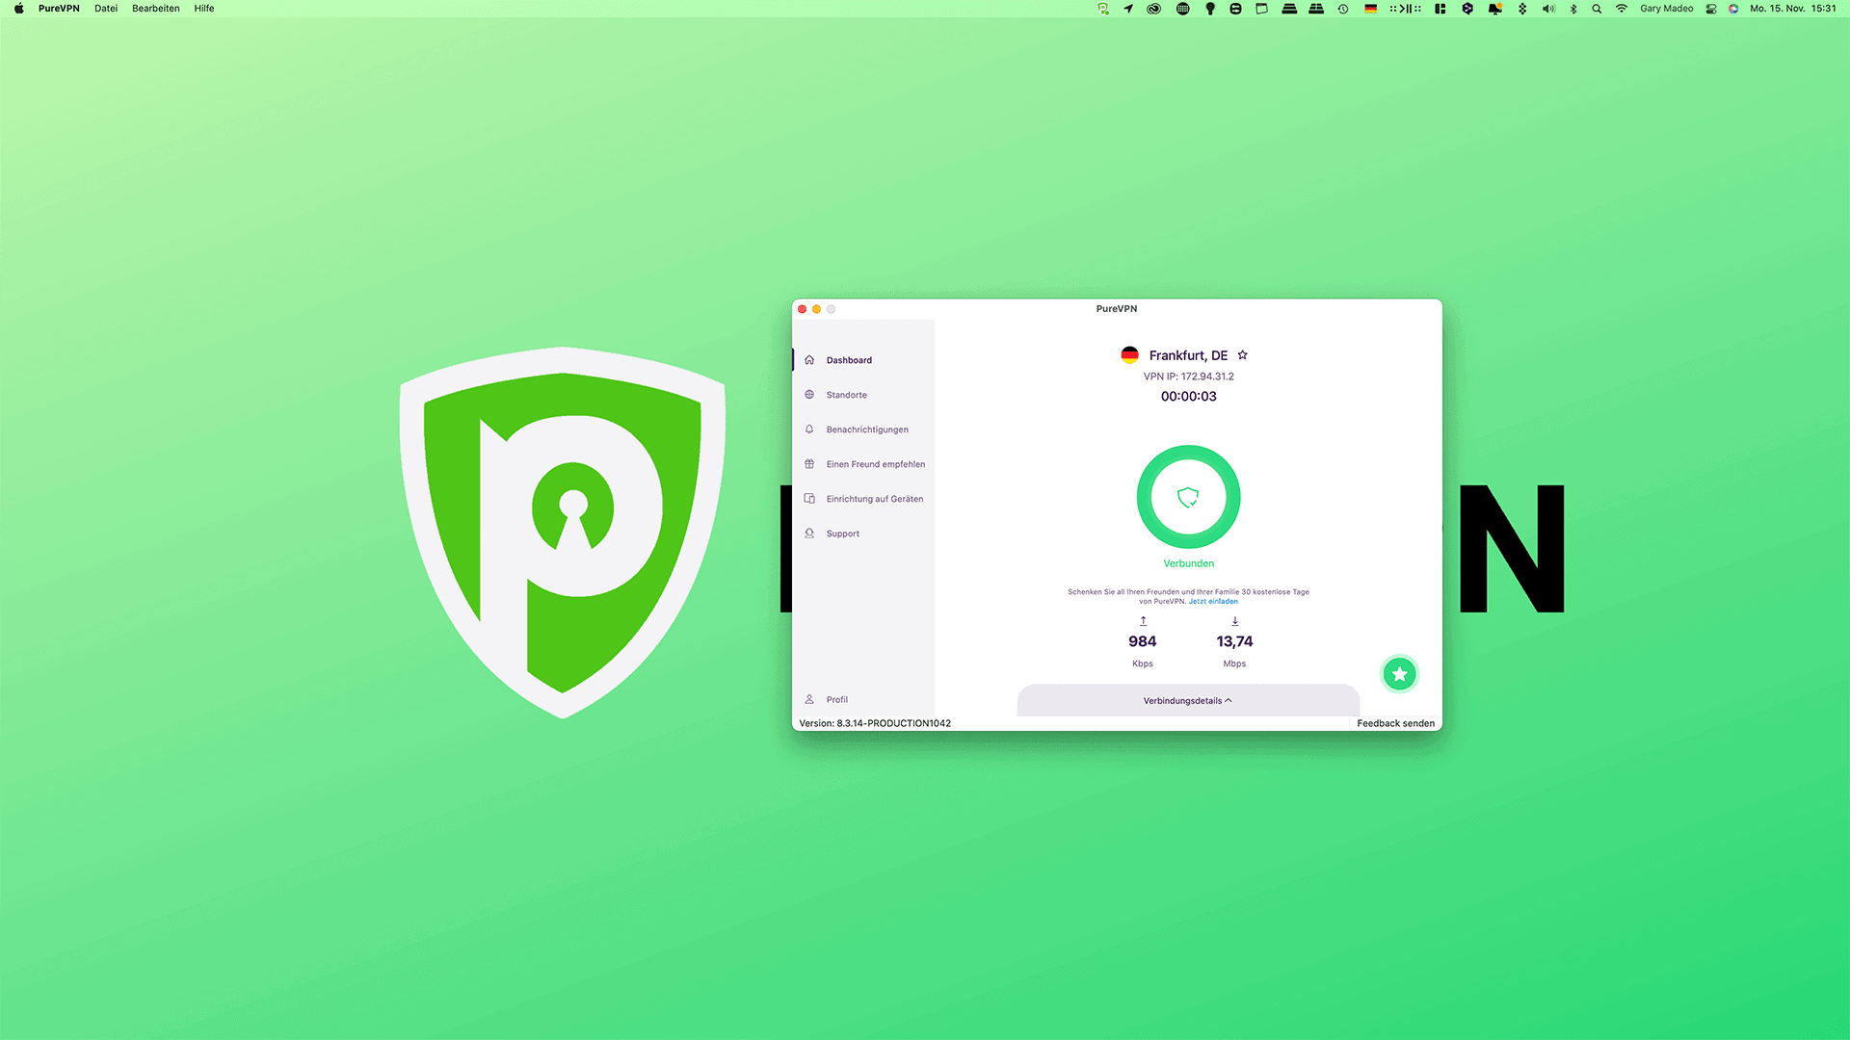Screen dimensions: 1850x1040
Task: Click the upload arrow icon above 984
Action: (1143, 621)
